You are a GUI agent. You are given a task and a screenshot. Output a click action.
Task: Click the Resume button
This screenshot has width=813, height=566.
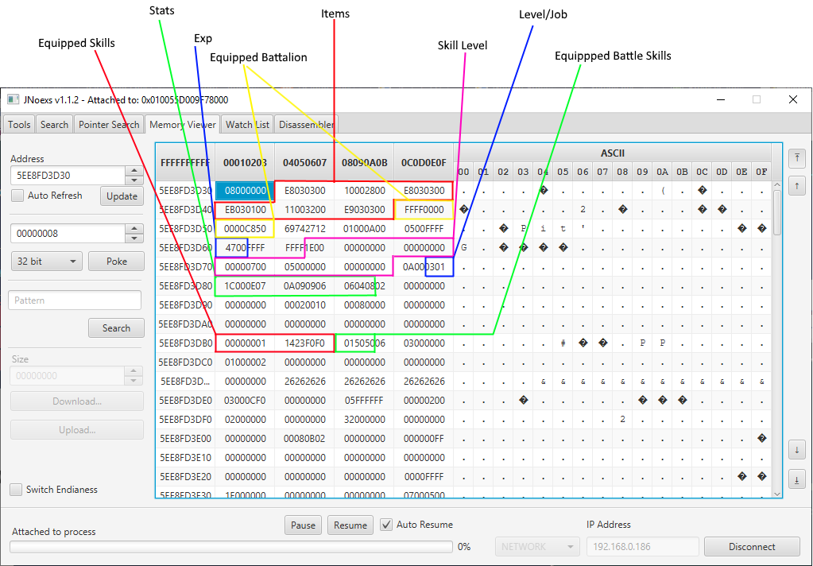(x=350, y=525)
